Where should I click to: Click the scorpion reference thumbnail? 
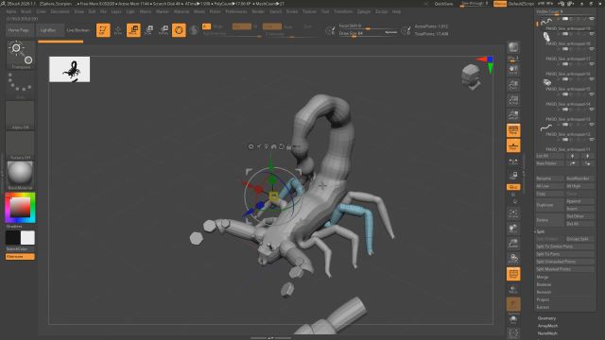(69, 69)
